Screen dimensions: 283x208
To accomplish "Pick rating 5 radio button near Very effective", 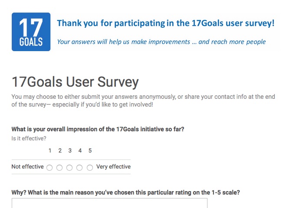I will click(90, 168).
